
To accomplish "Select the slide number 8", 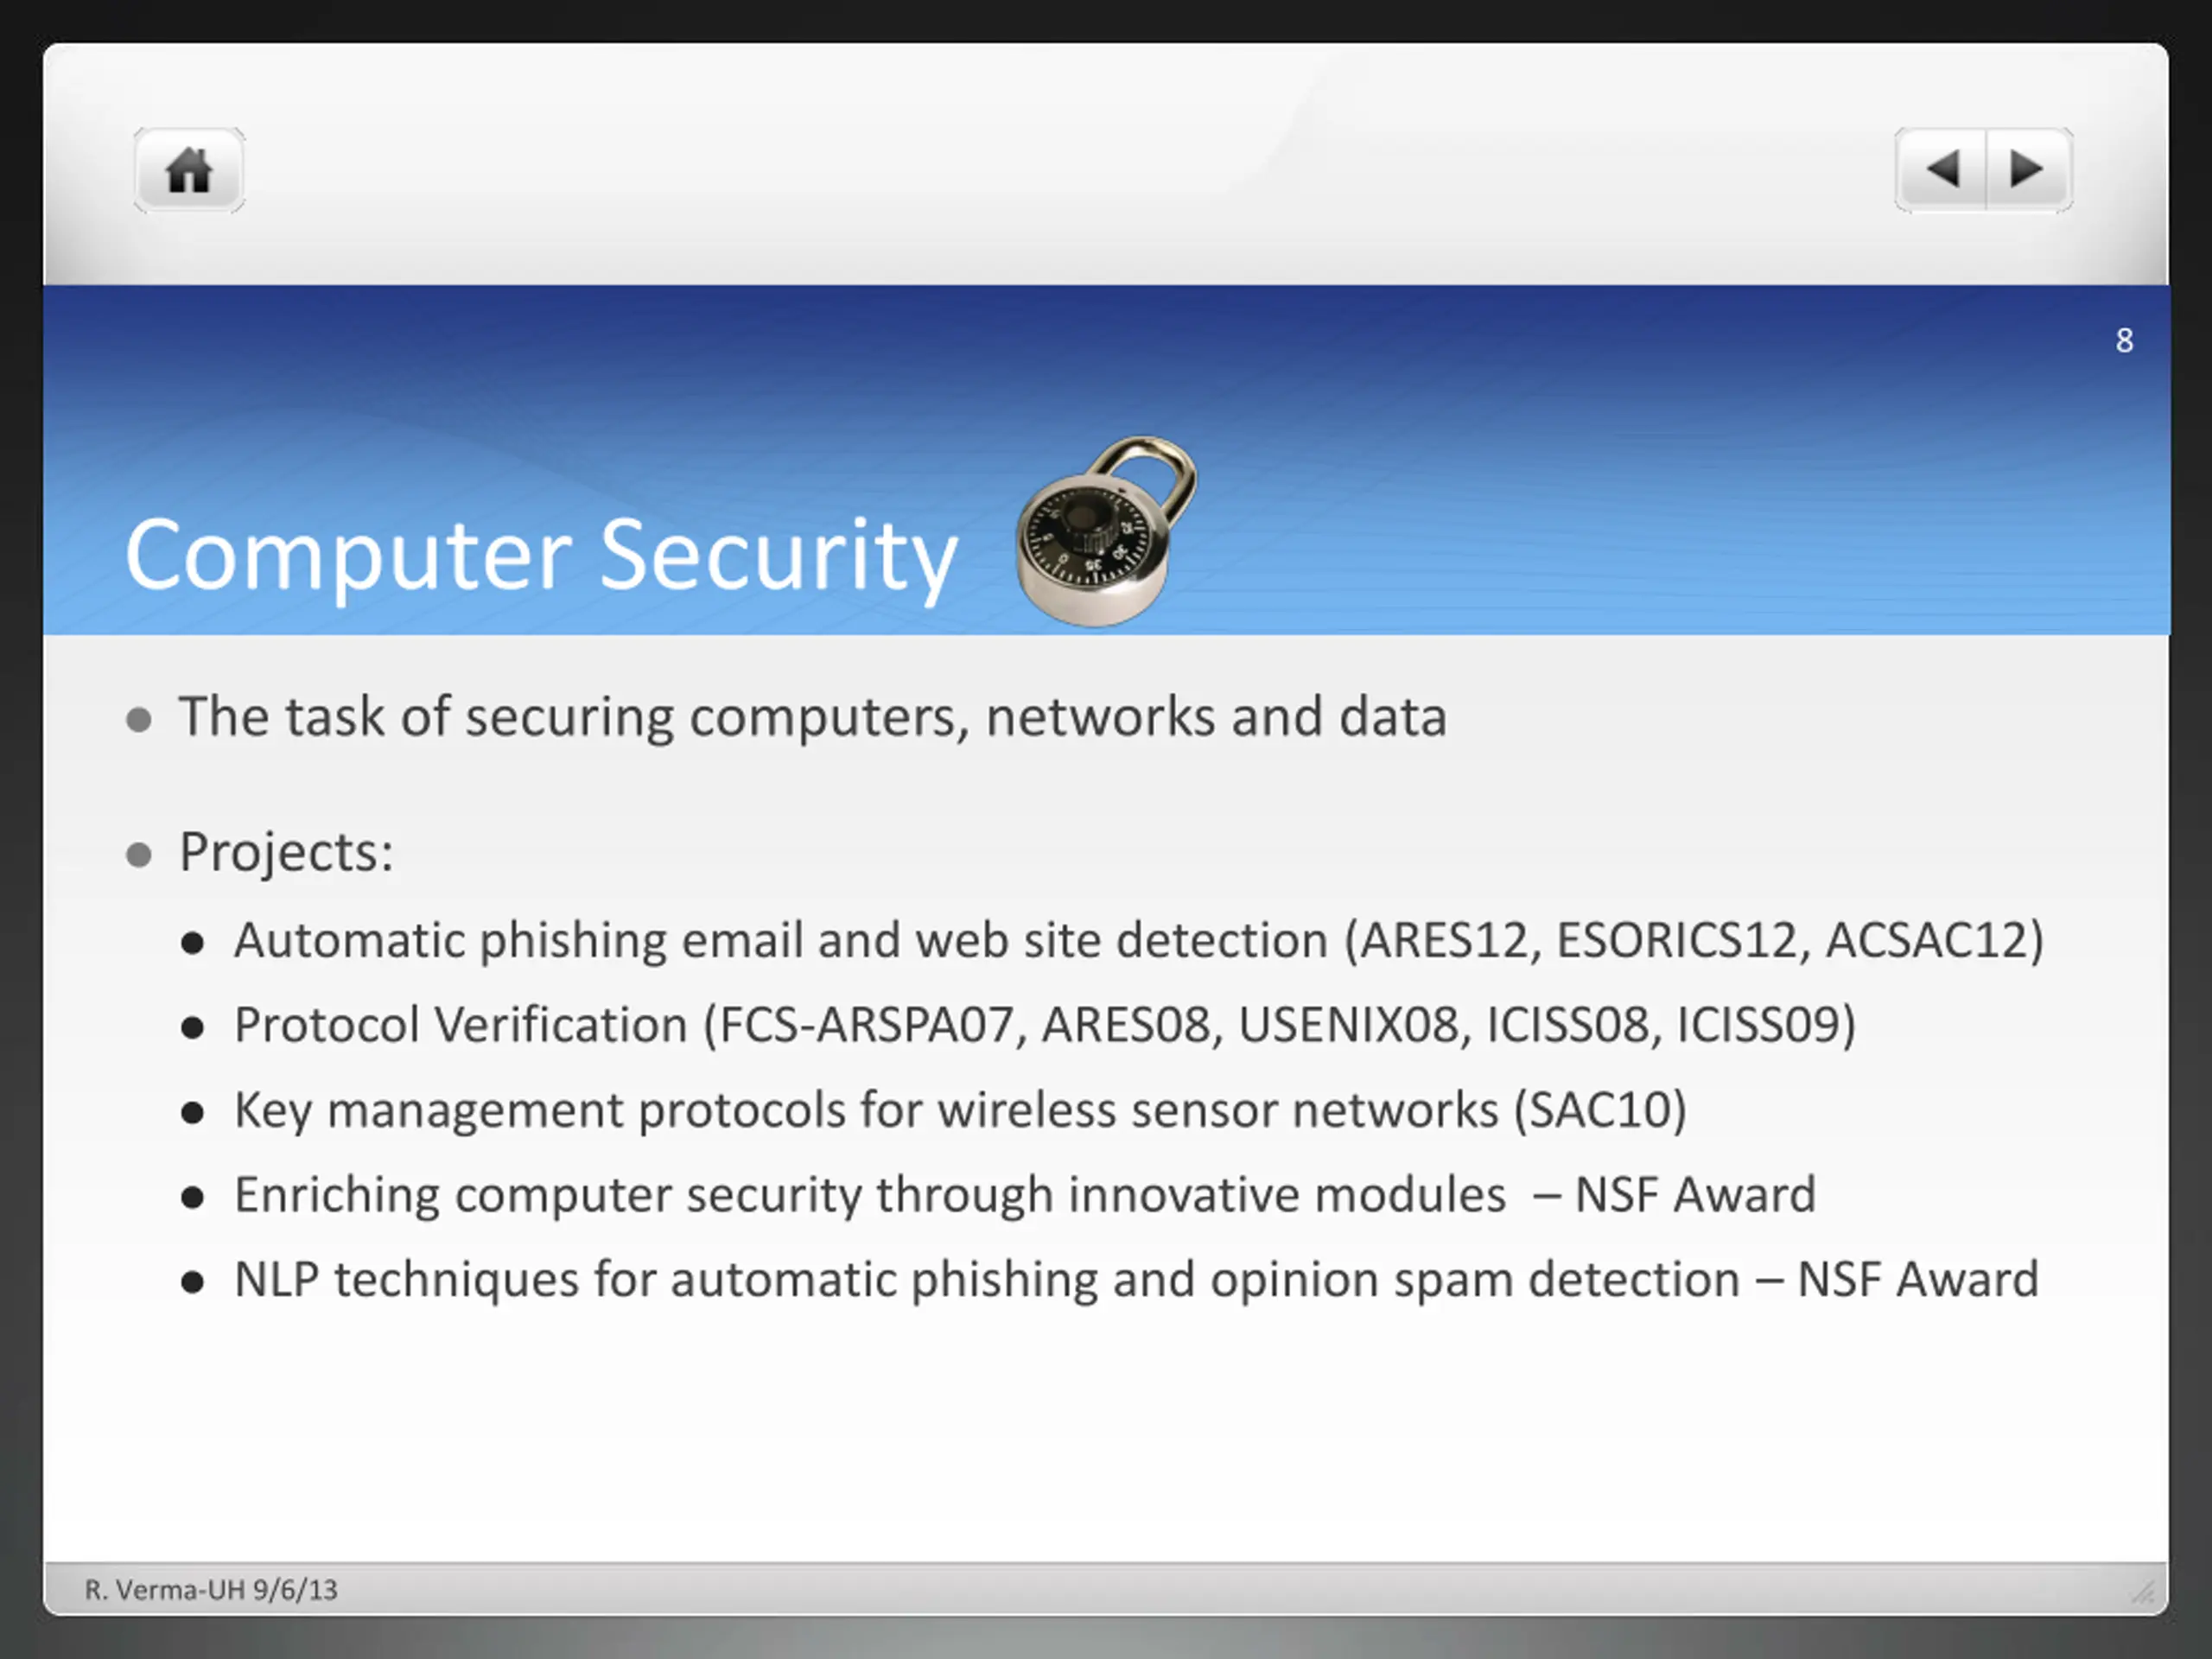I will tap(2124, 341).
